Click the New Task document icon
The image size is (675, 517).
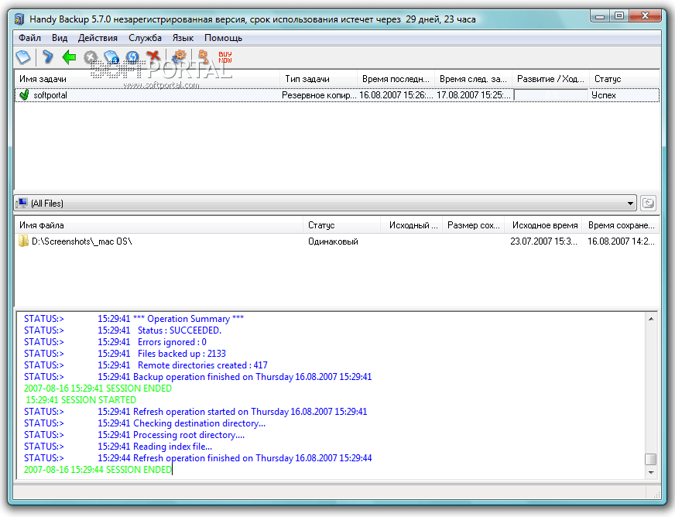23,56
